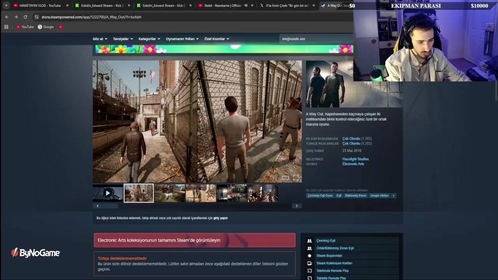Open Electronic Arts publisher link

[x=353, y=164]
